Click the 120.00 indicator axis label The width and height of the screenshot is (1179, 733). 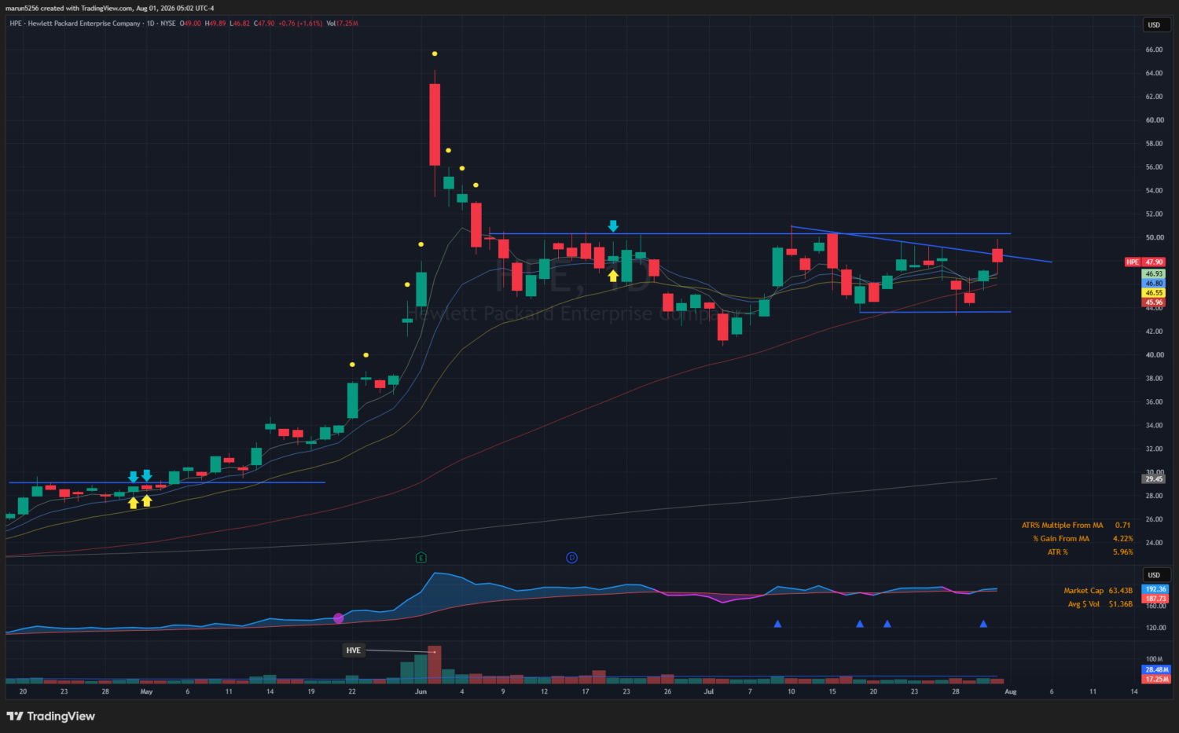1155,628
